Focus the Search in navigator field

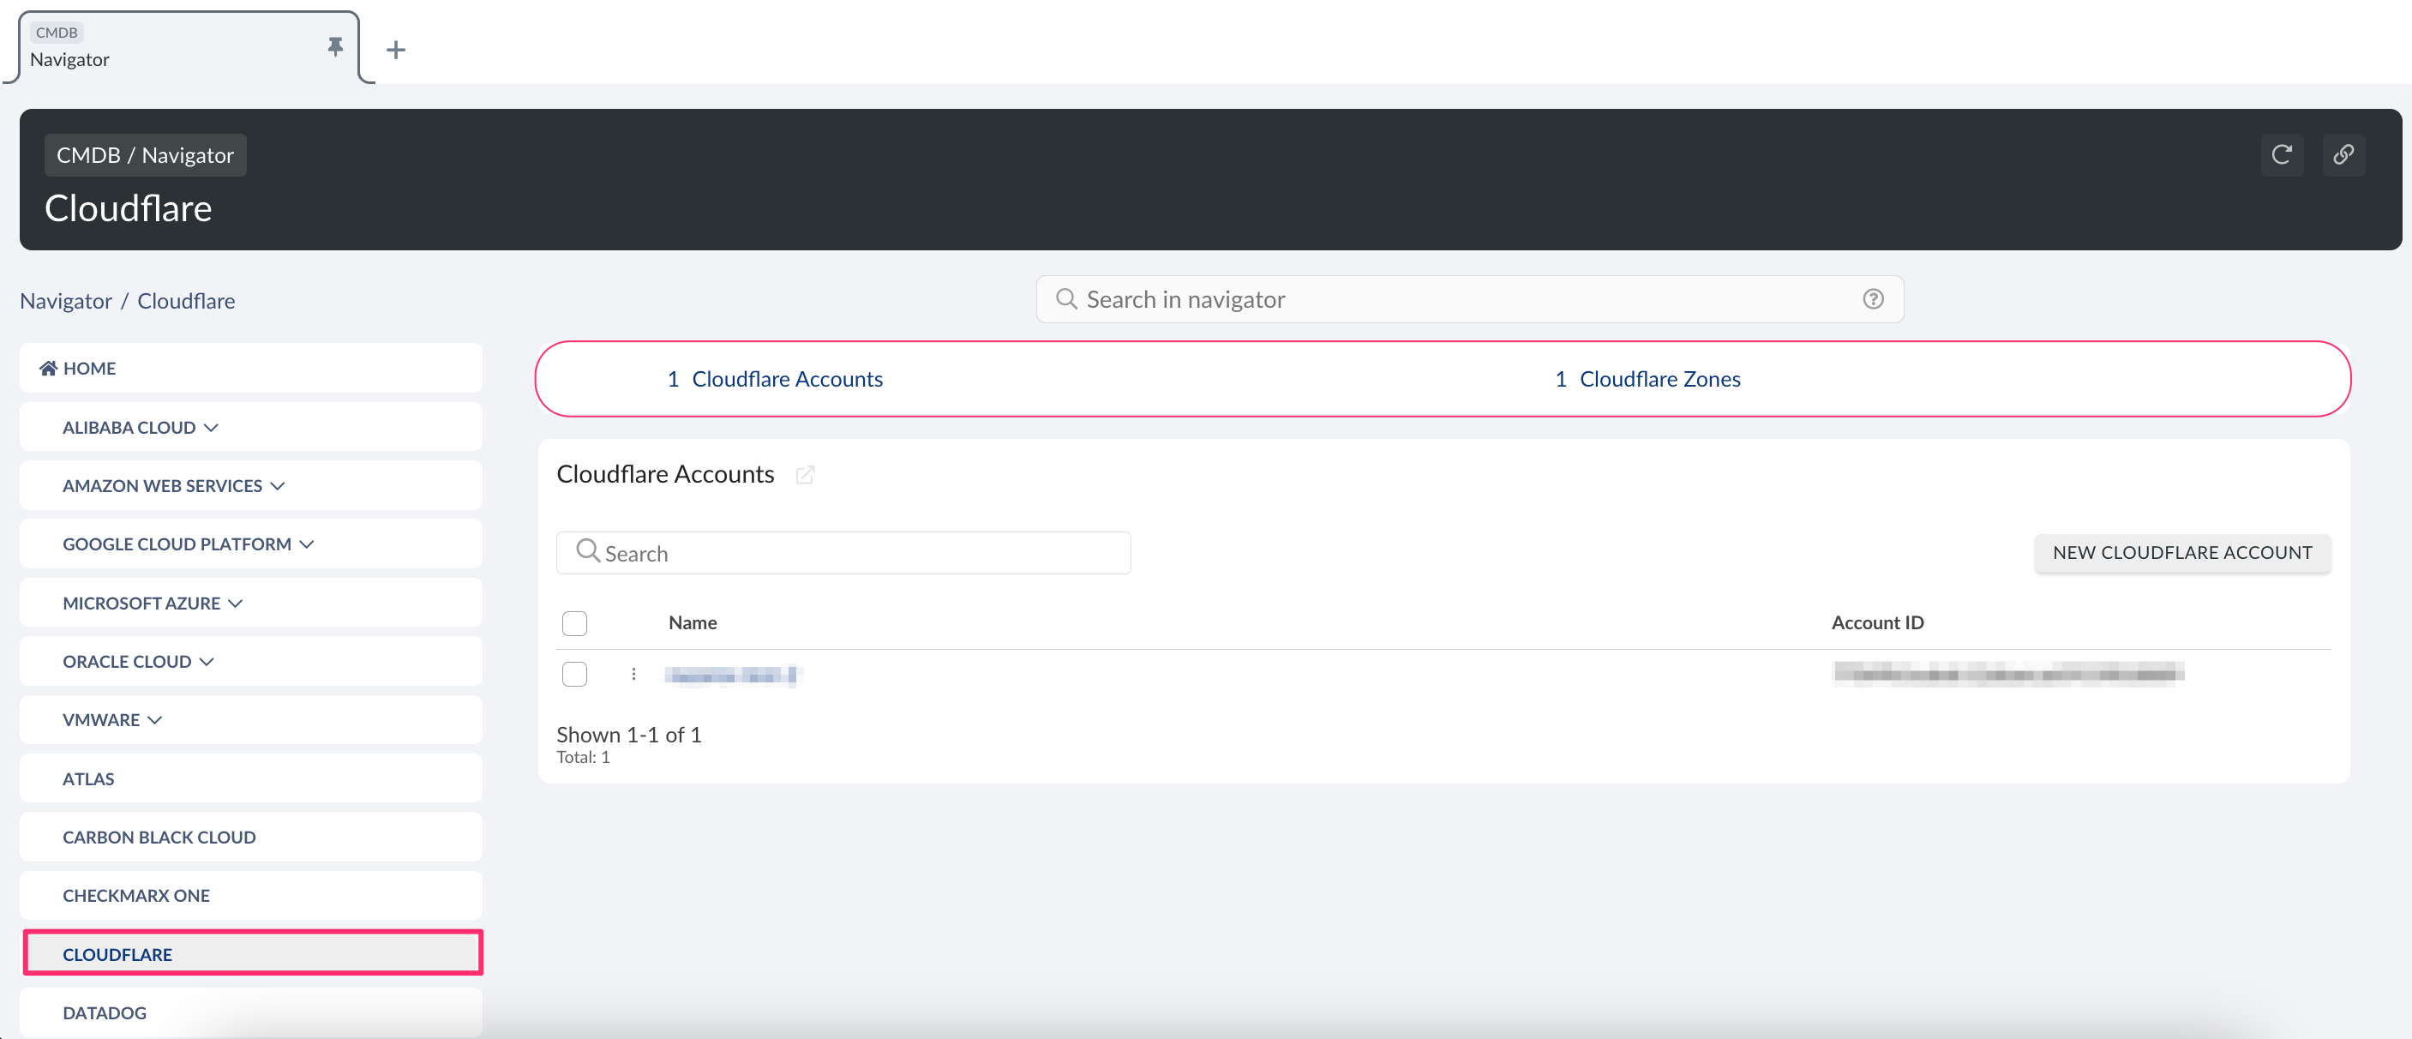(x=1469, y=299)
